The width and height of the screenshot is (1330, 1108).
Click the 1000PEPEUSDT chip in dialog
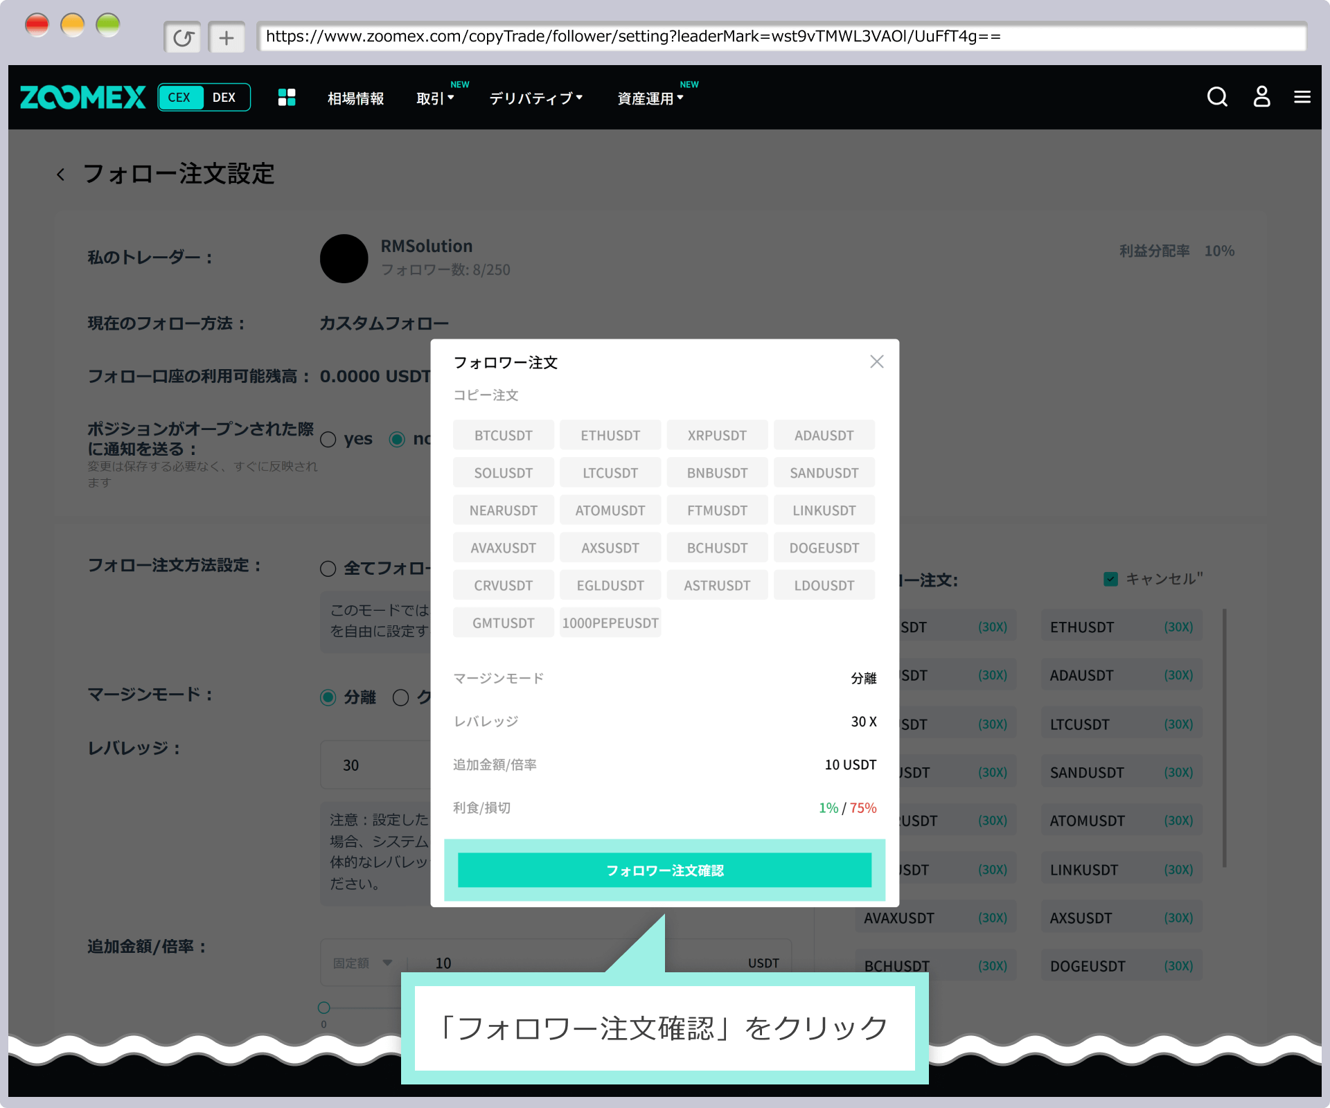pyautogui.click(x=610, y=623)
